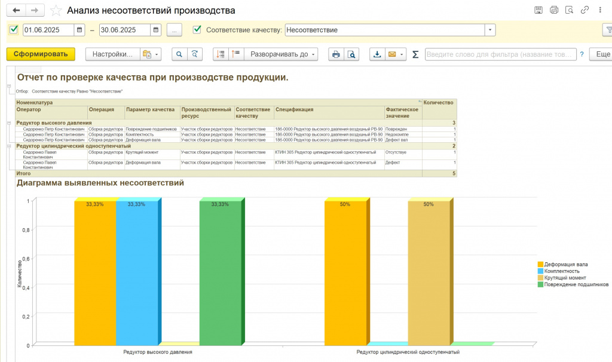Go back with the left arrow button

pyautogui.click(x=16, y=10)
